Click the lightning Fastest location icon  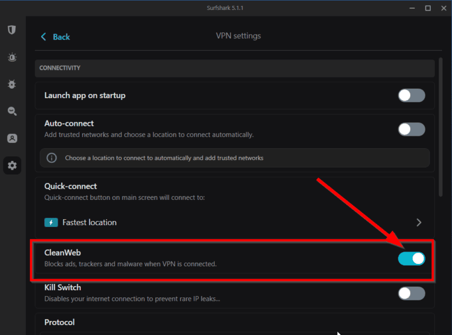coord(51,223)
